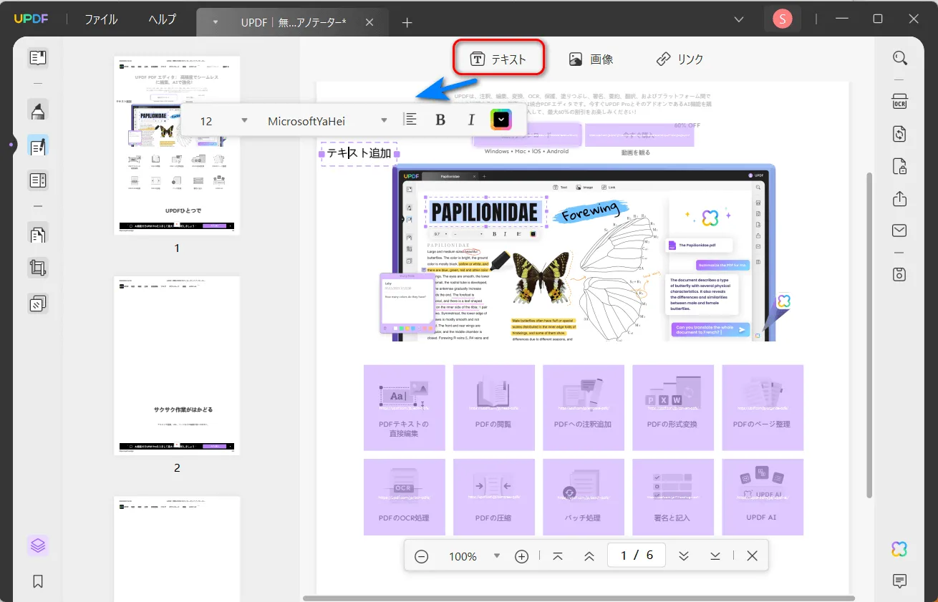Select page 1 thumbnail

point(177,145)
